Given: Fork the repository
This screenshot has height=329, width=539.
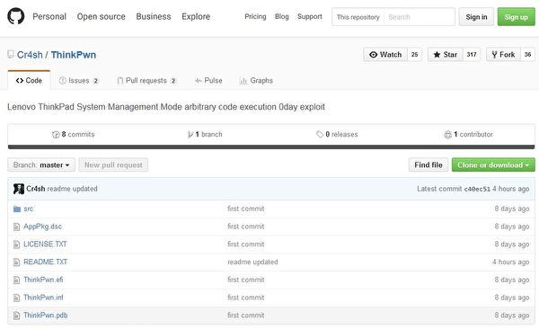Looking at the screenshot, I should click(x=503, y=54).
